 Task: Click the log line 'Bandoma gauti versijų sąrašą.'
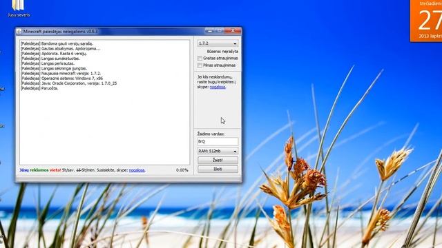point(57,43)
